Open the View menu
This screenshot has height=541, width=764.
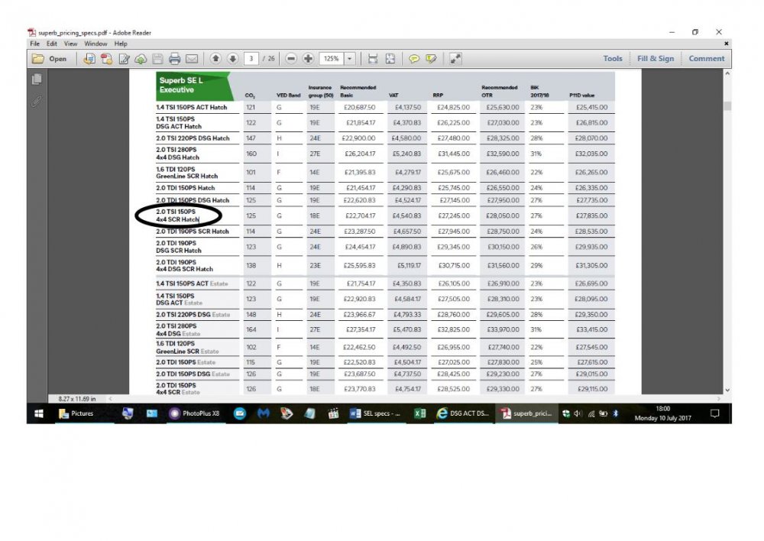point(70,44)
